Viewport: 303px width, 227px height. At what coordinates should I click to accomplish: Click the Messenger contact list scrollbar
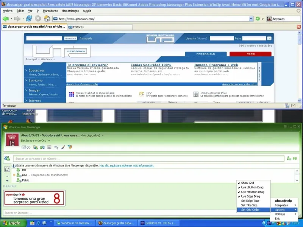pos(297,175)
